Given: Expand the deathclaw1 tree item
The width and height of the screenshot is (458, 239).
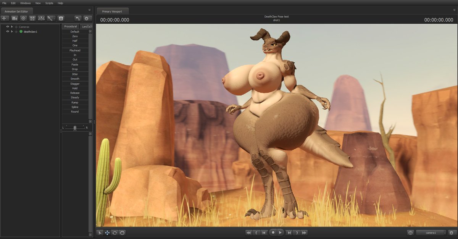Looking at the screenshot, I should (x=16, y=32).
